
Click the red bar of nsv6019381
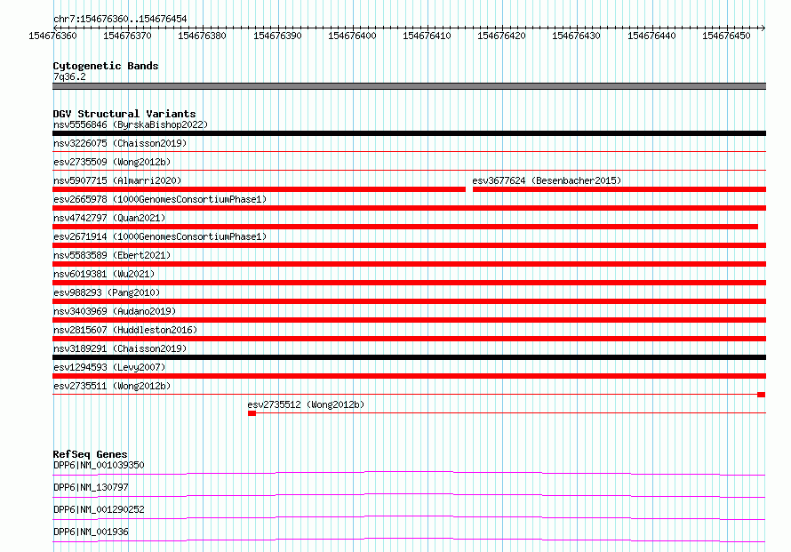409,283
